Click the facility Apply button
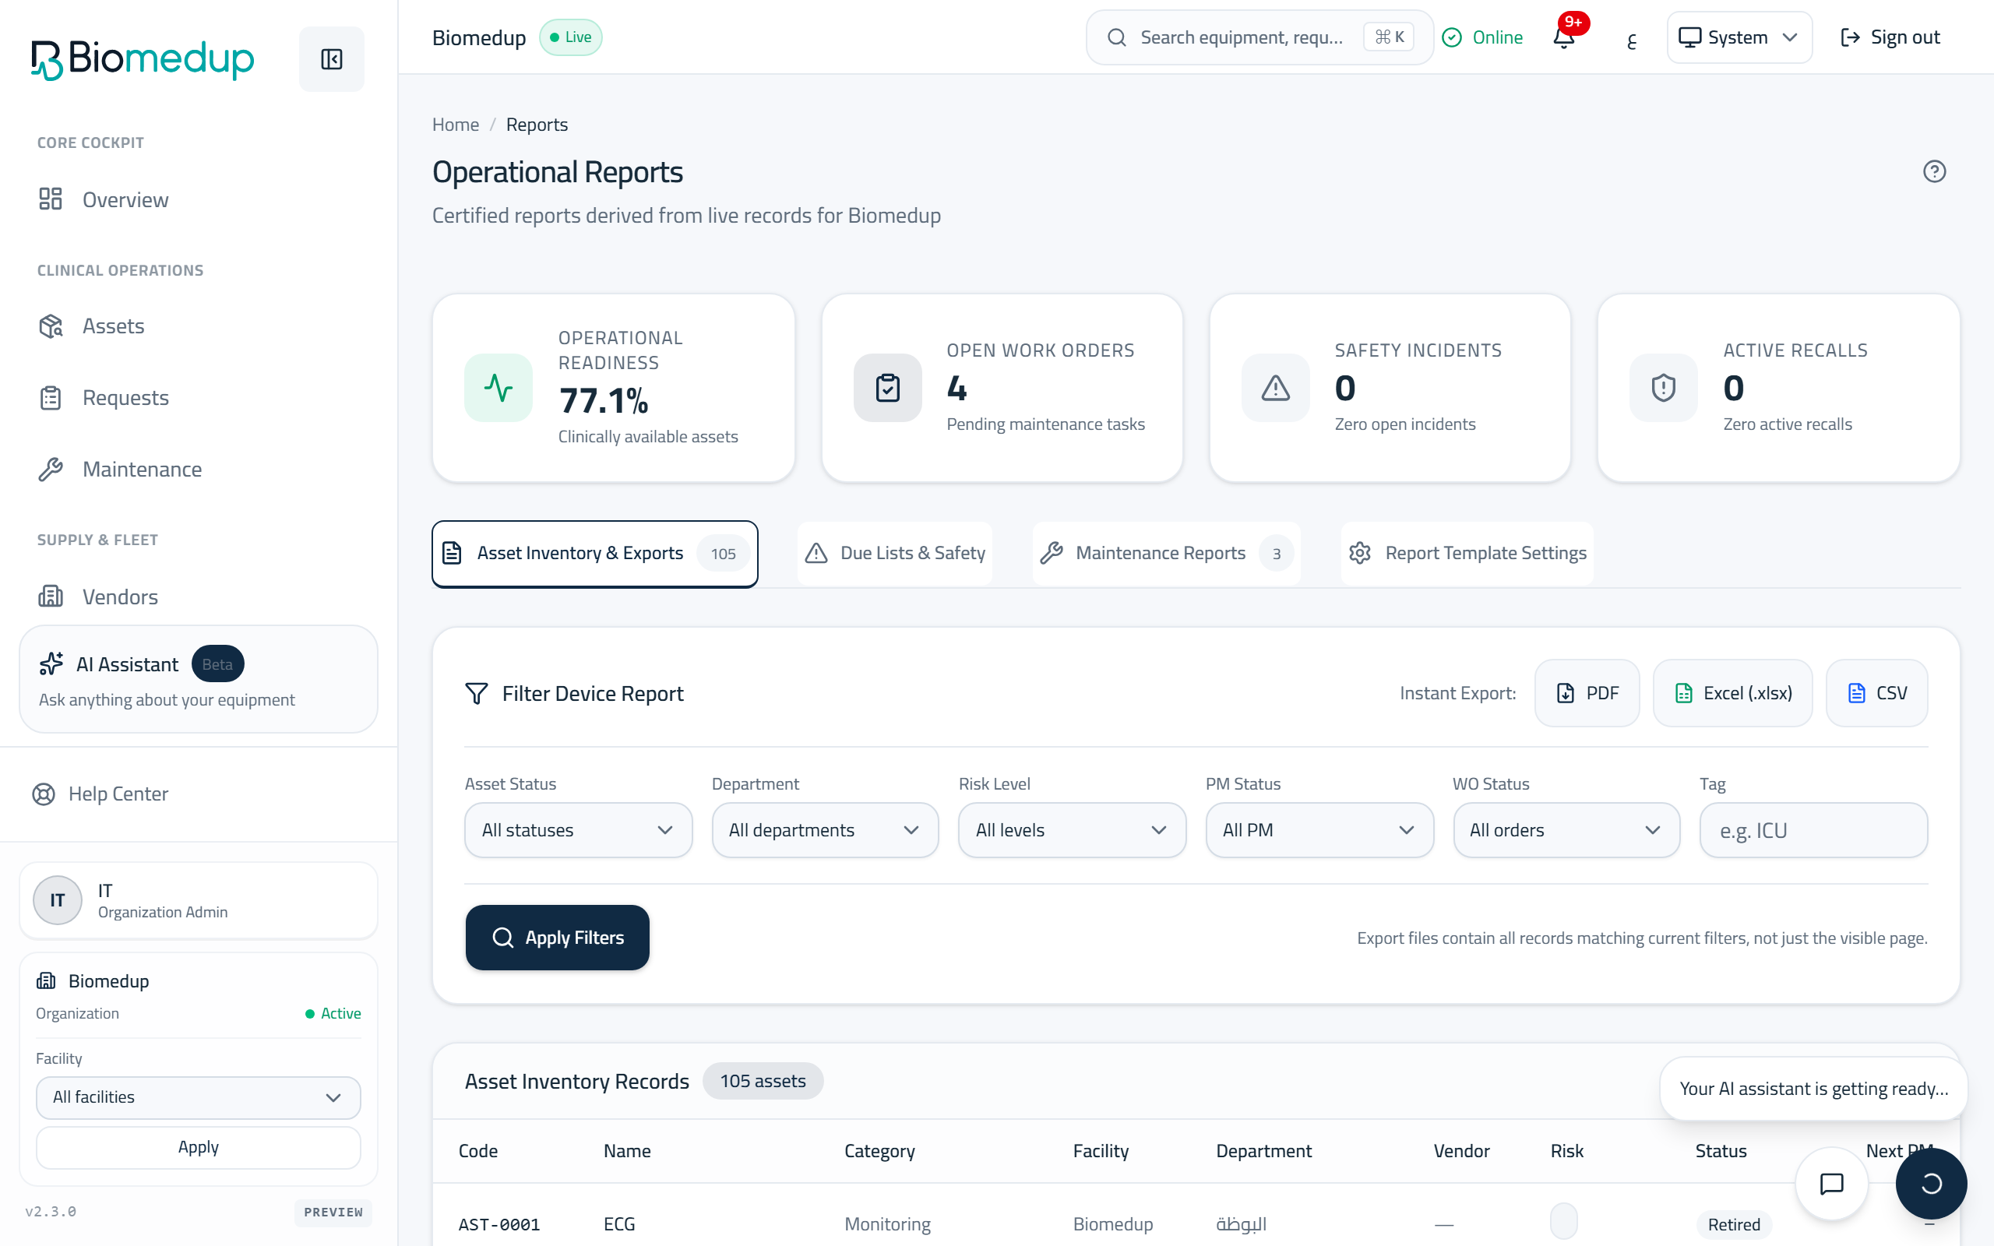This screenshot has width=1994, height=1246. (x=198, y=1147)
